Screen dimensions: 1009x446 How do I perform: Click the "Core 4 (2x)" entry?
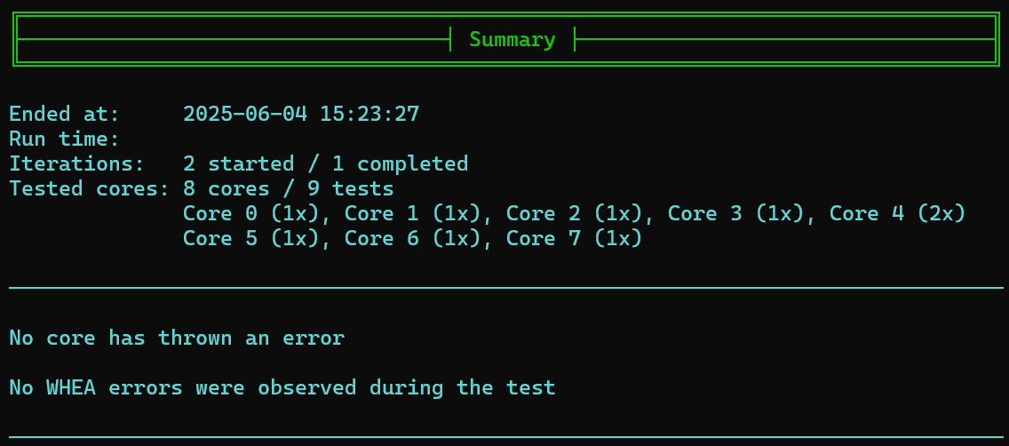pyautogui.click(x=897, y=214)
